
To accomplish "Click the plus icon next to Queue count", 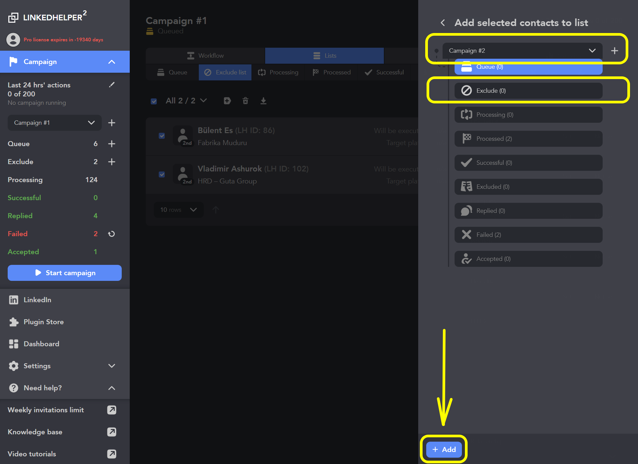I will [112, 144].
